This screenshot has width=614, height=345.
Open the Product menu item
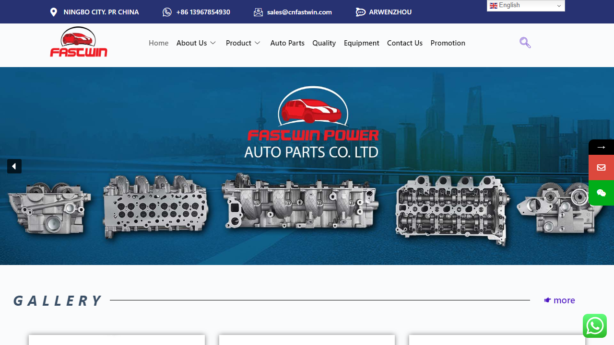point(238,43)
